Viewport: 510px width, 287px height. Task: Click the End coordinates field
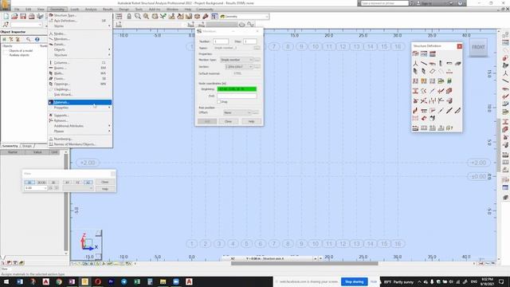[237, 96]
